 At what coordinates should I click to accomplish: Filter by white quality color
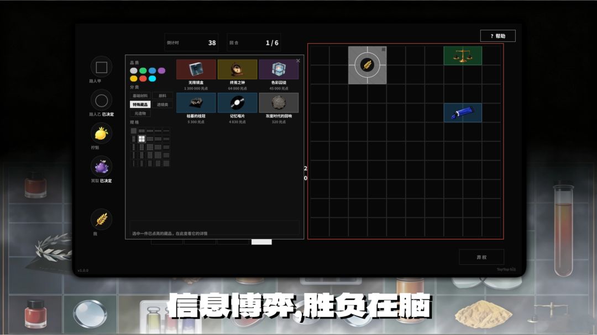tap(134, 71)
